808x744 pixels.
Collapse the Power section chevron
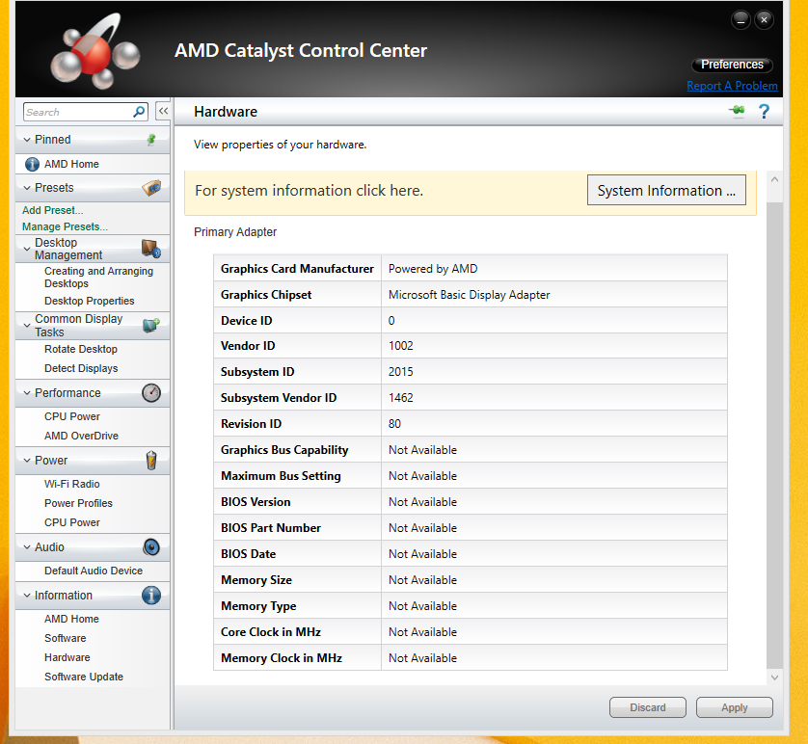[x=27, y=461]
